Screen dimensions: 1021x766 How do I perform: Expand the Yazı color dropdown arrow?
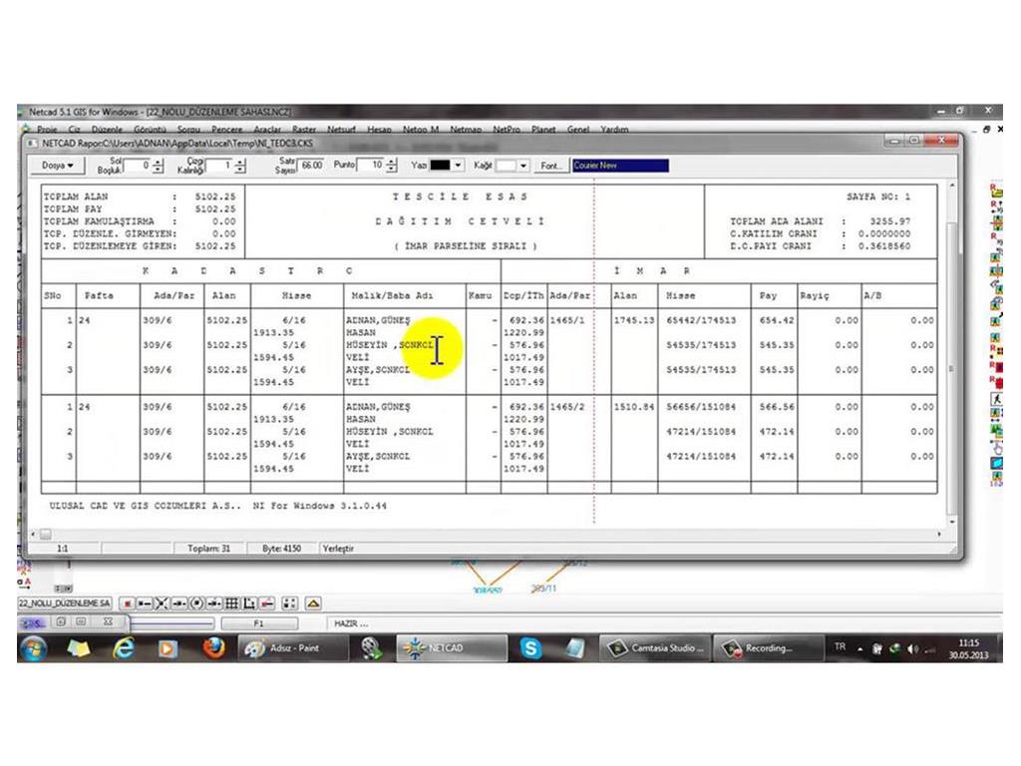458,166
